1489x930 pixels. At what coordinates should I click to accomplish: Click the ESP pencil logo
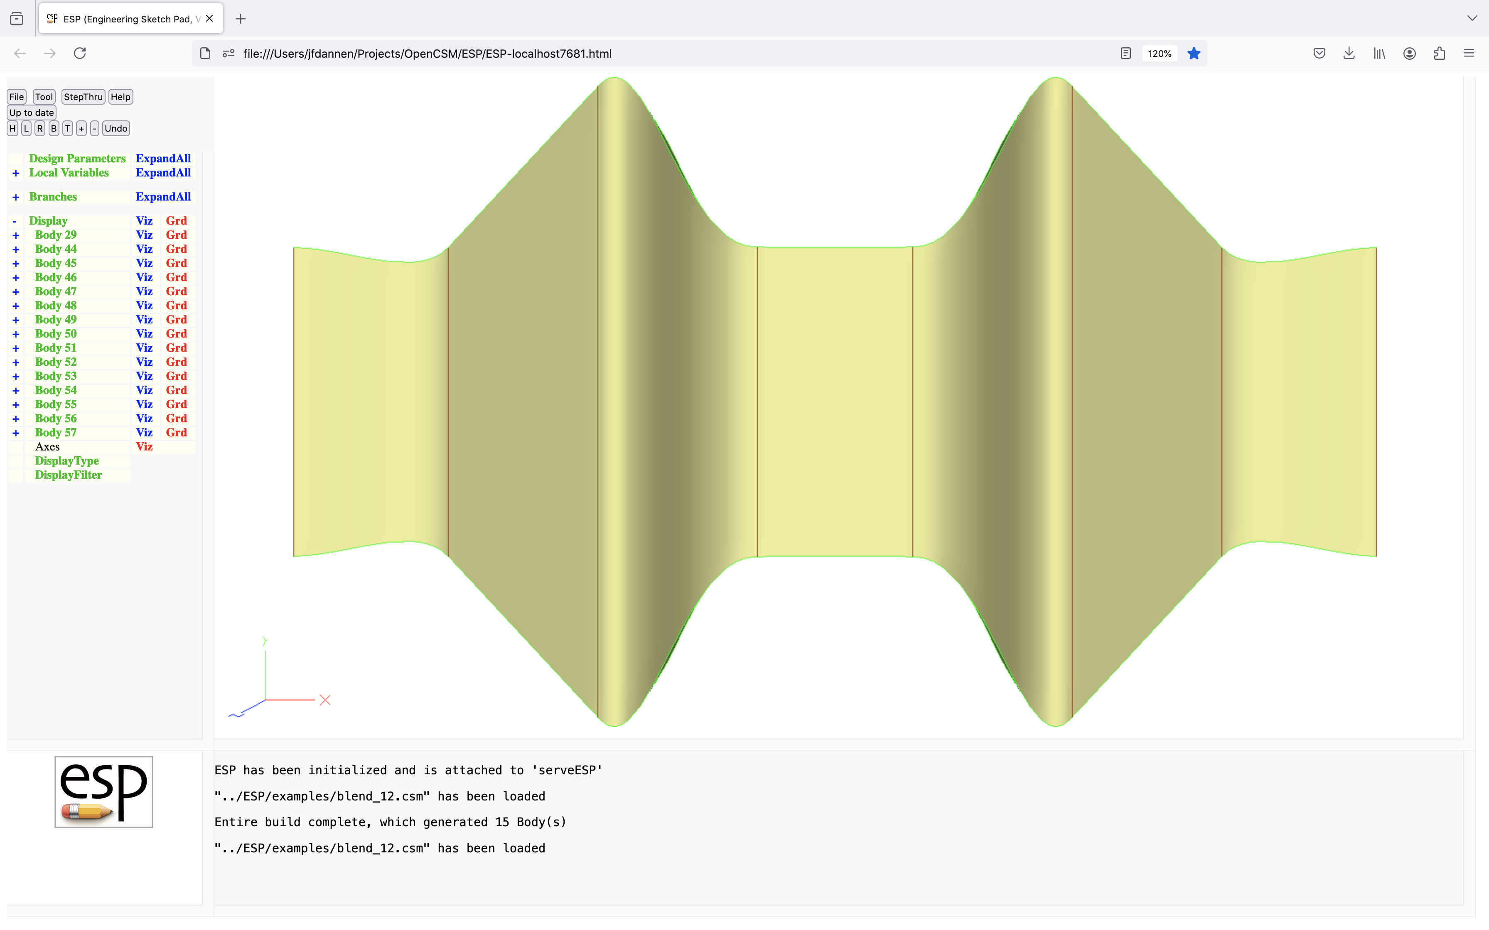tap(104, 792)
